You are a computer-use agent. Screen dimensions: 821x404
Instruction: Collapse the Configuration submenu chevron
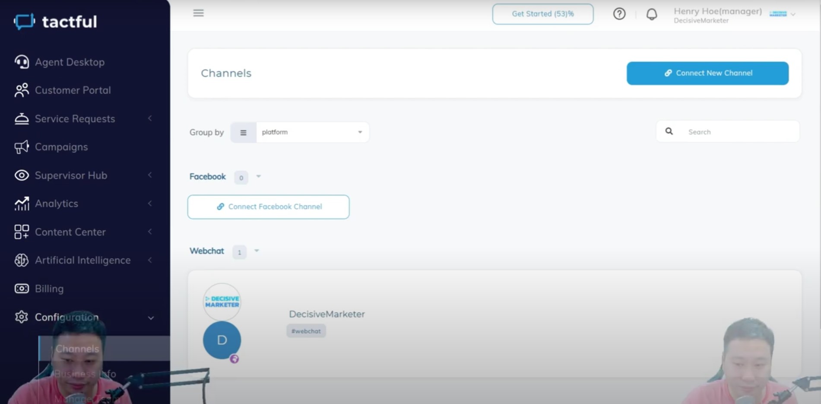[151, 318]
